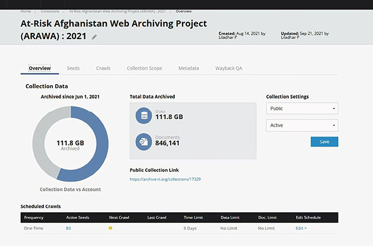Screen dimensions: 373x246
Task: Open the ARAWA 2021 breadcrumb link
Action: (x=117, y=11)
